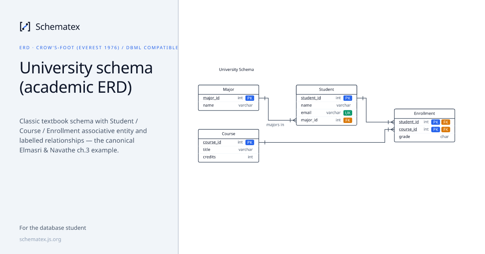Click the PK badge in Student student_id row
Image resolution: width=485 pixels, height=254 pixels.
pyautogui.click(x=348, y=98)
